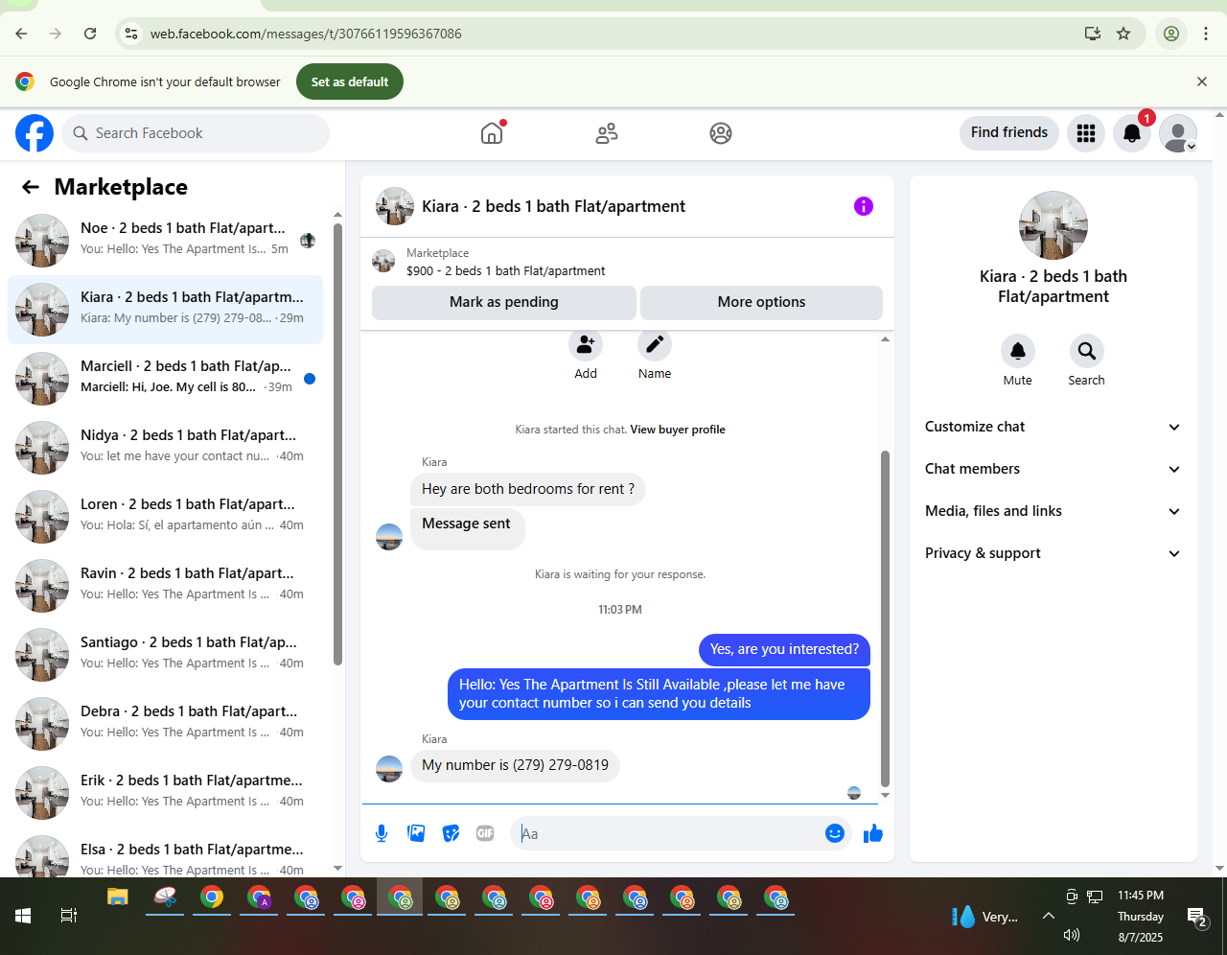Open Chrome profile icon in toolbar
1227x955 pixels.
(1171, 34)
